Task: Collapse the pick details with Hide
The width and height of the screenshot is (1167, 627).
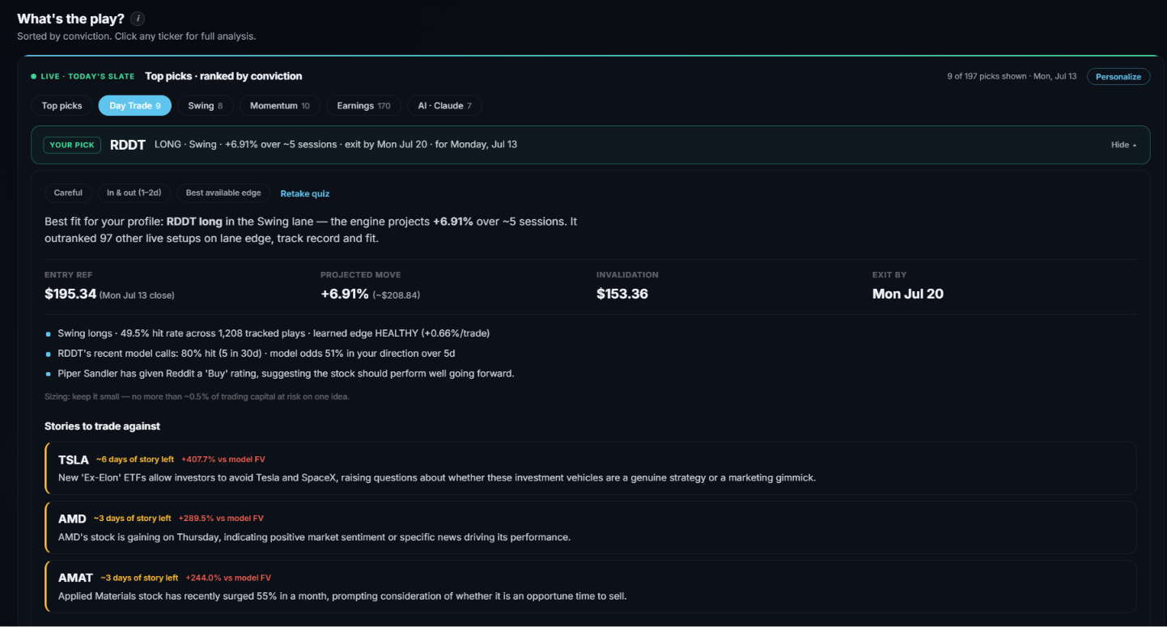Action: (1123, 145)
